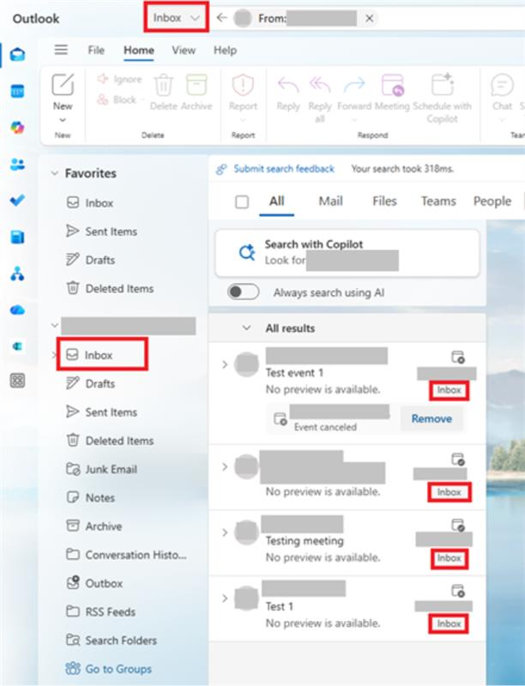Click the Reply all icon
Screen dimensions: 525x686
(320, 85)
